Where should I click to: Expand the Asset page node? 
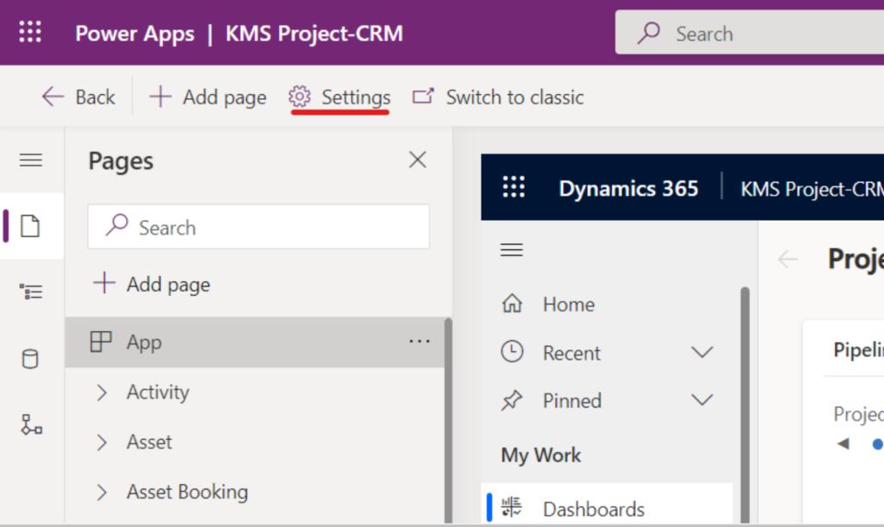click(x=102, y=442)
